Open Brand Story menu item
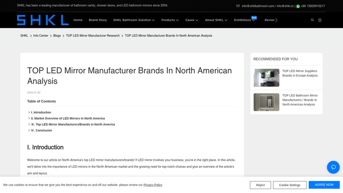The width and height of the screenshot is (343, 193). [x=98, y=20]
